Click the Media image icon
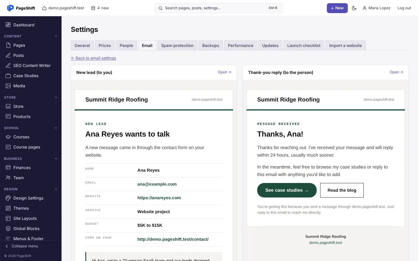The image size is (418, 261). pyautogui.click(x=8, y=86)
